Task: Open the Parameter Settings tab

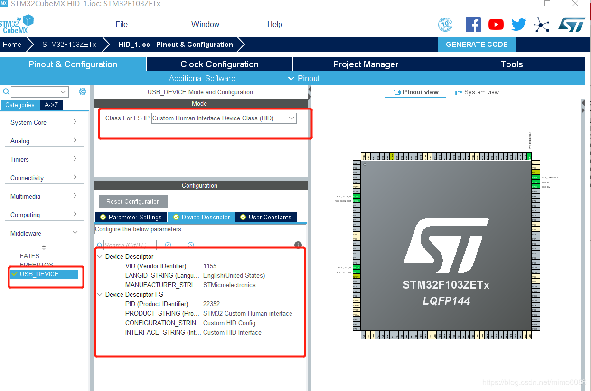Action: point(131,217)
